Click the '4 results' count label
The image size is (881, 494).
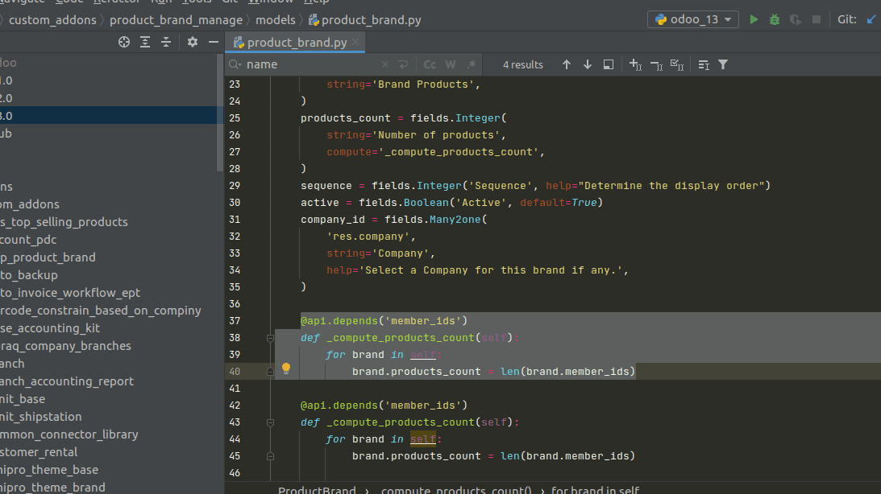[522, 64]
